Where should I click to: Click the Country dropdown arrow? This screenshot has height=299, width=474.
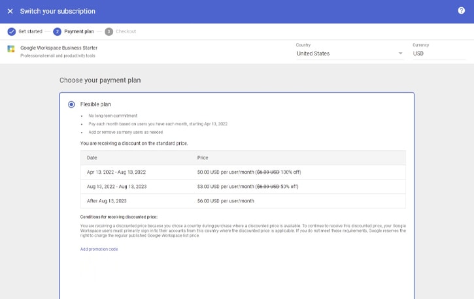400,54
